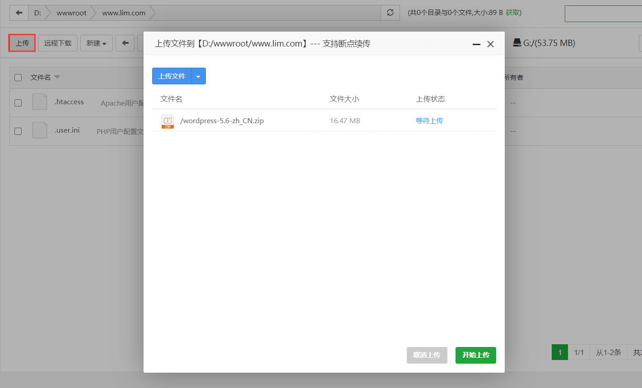This screenshot has width=642, height=388.
Task: Click the 16.47 MB file size
Action: point(345,121)
